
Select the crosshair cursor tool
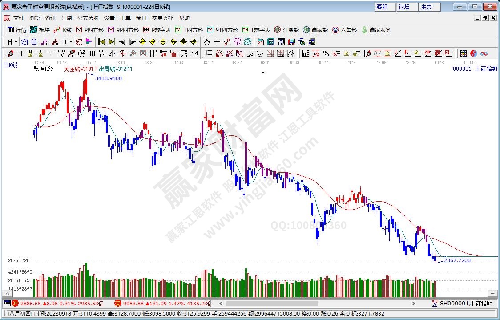click(217, 42)
